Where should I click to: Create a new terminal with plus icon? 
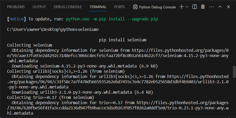pyautogui.click(x=182, y=7)
